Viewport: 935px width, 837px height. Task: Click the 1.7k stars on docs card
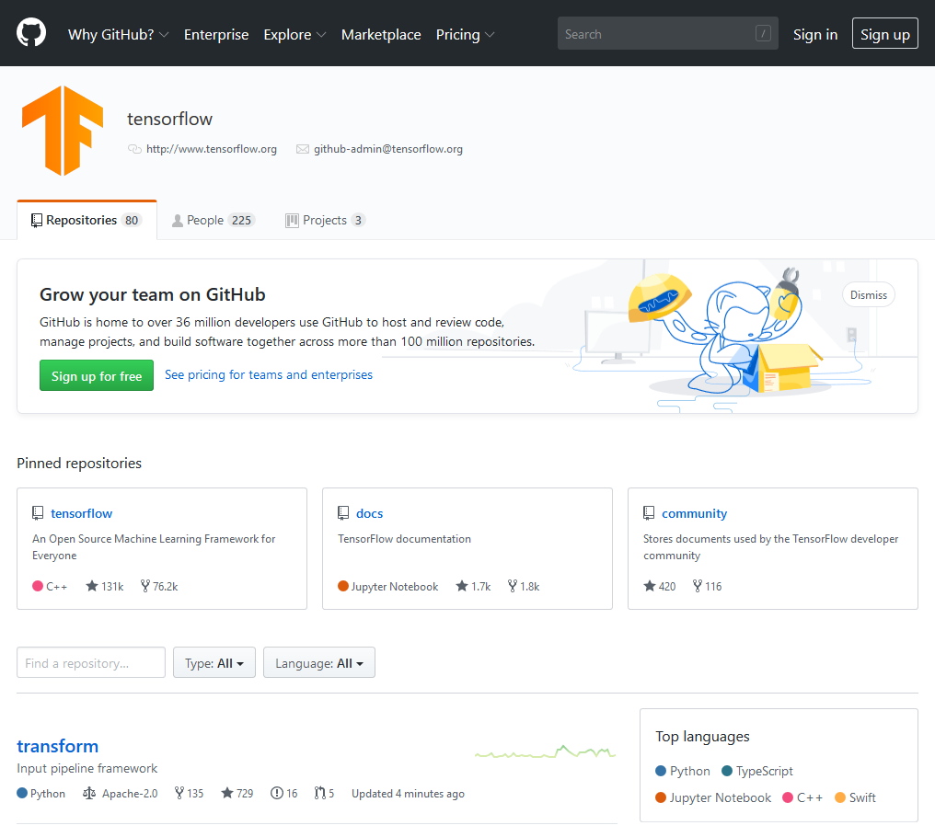(473, 586)
